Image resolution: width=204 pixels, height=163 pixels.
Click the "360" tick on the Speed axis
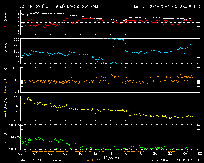[x=17, y=101]
